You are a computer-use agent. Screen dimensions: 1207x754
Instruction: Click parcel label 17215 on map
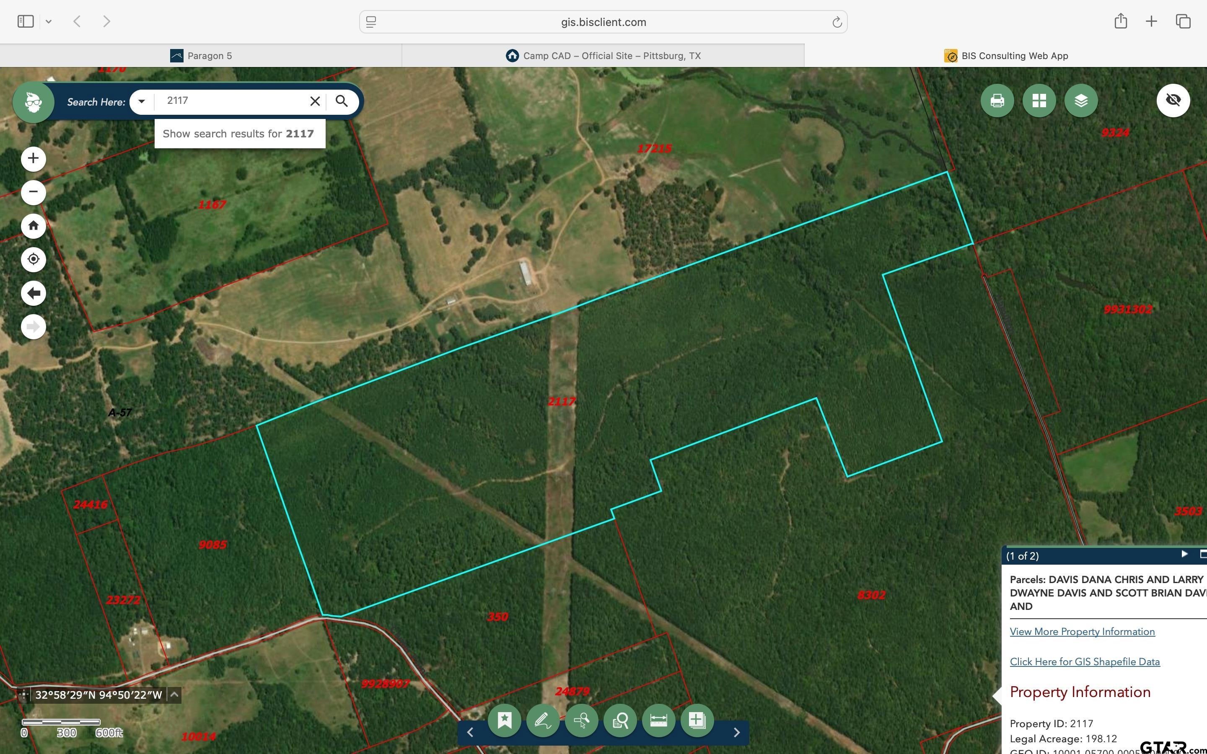click(x=654, y=149)
